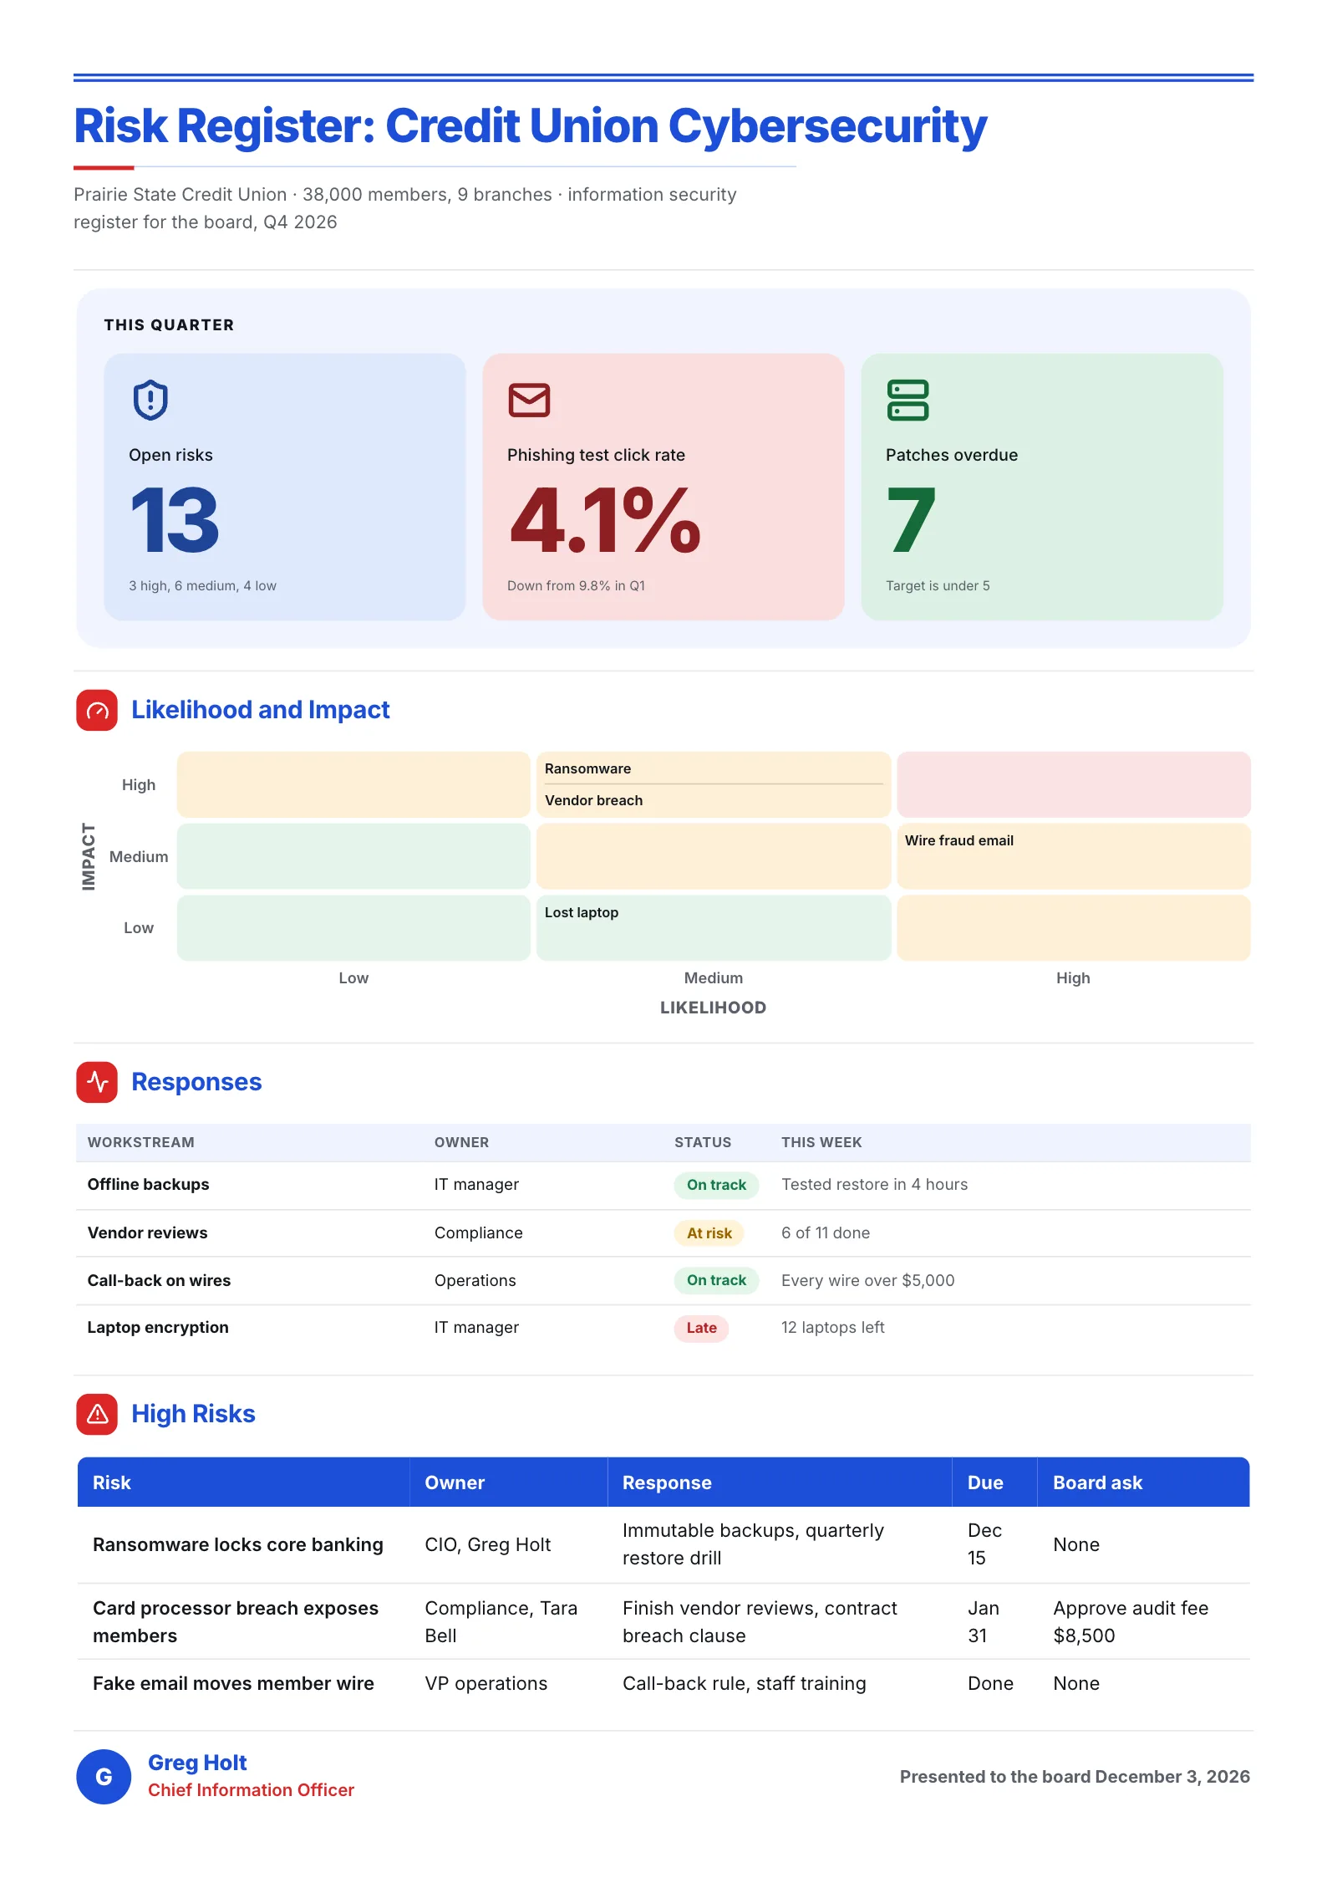Click the envelope icon above Phishing test click rate
This screenshot has width=1327, height=1878.
[x=529, y=400]
